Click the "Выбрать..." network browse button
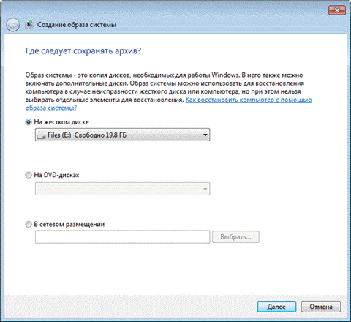Image resolution: width=351 pixels, height=322 pixels. (x=235, y=237)
